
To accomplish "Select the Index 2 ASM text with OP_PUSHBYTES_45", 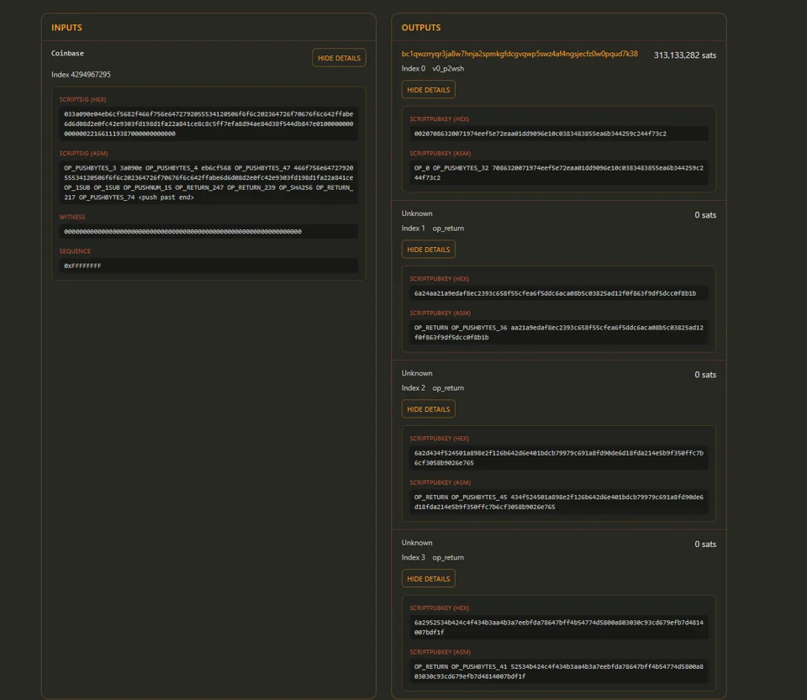I will click(559, 502).
